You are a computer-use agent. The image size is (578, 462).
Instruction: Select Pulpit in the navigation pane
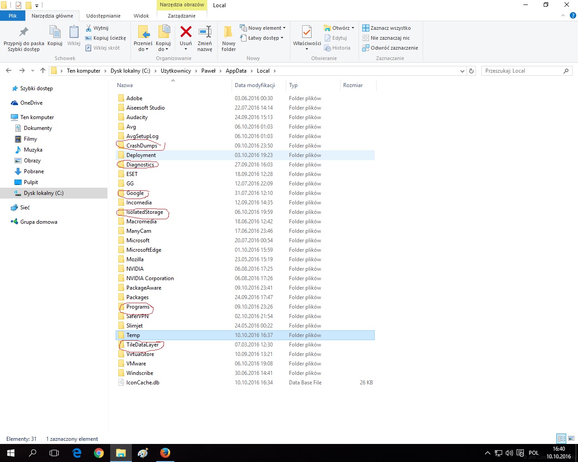click(x=31, y=182)
